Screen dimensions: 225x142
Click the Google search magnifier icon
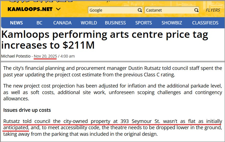click(x=140, y=10)
